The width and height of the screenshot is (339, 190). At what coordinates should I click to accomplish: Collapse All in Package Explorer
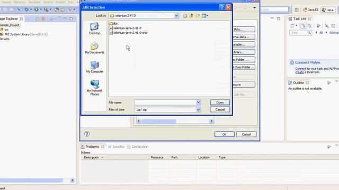point(37,19)
